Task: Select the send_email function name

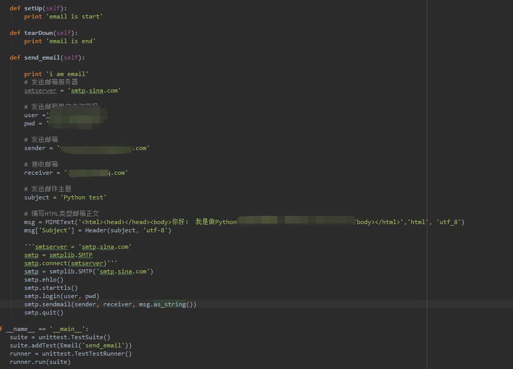Action: coord(42,57)
